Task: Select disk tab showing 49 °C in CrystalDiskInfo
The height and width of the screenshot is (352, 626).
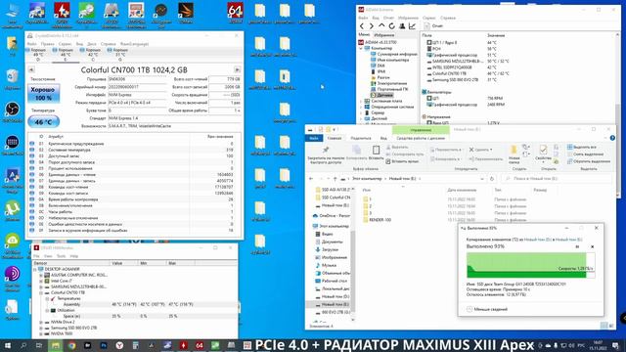Action: point(38,54)
